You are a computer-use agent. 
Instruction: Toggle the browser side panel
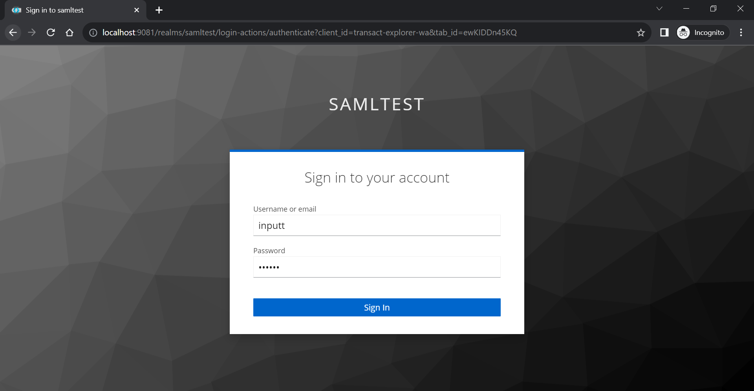664,33
